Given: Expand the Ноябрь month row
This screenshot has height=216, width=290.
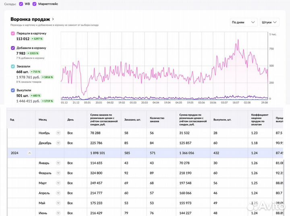Looking at the screenshot, I should 58,133.
